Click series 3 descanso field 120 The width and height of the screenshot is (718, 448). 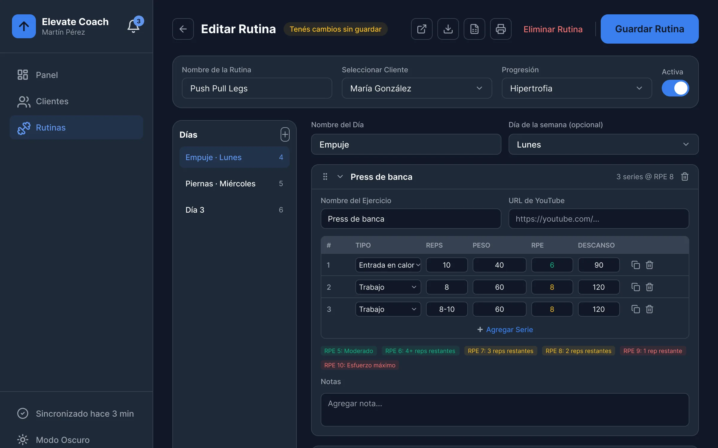click(599, 309)
